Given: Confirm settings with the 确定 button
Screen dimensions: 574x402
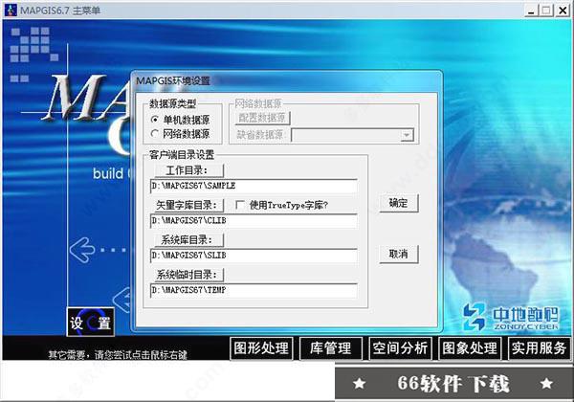Looking at the screenshot, I should (x=399, y=203).
